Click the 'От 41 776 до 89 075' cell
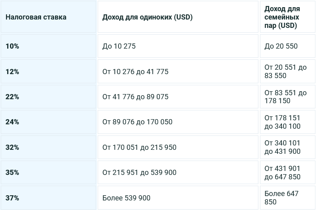The height and width of the screenshot is (210, 317). (135, 97)
